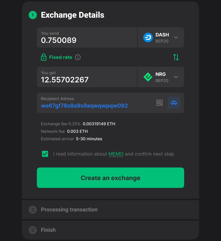Open the DASH BEP20 currency selector
Screen dimensions: 221x241
click(161, 38)
